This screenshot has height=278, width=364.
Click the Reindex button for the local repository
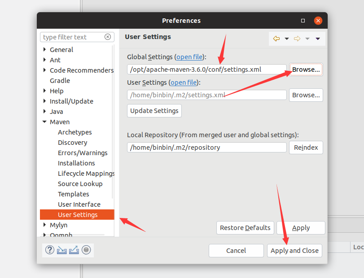point(306,147)
